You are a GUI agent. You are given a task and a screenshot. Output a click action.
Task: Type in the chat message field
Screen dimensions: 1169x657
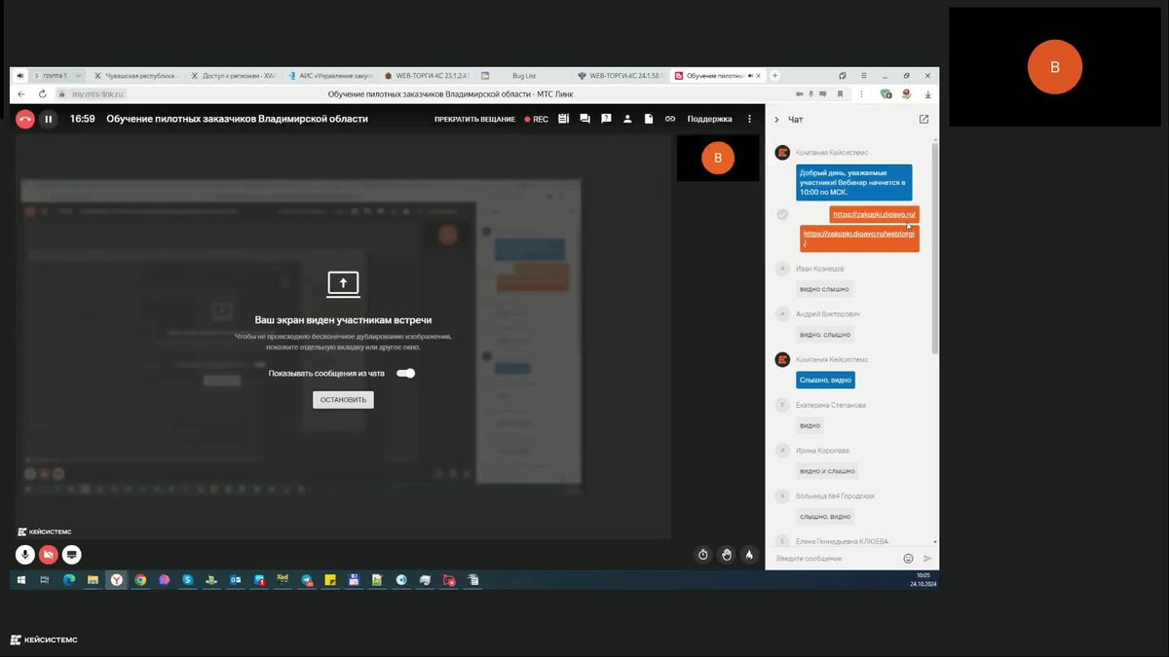[833, 559]
